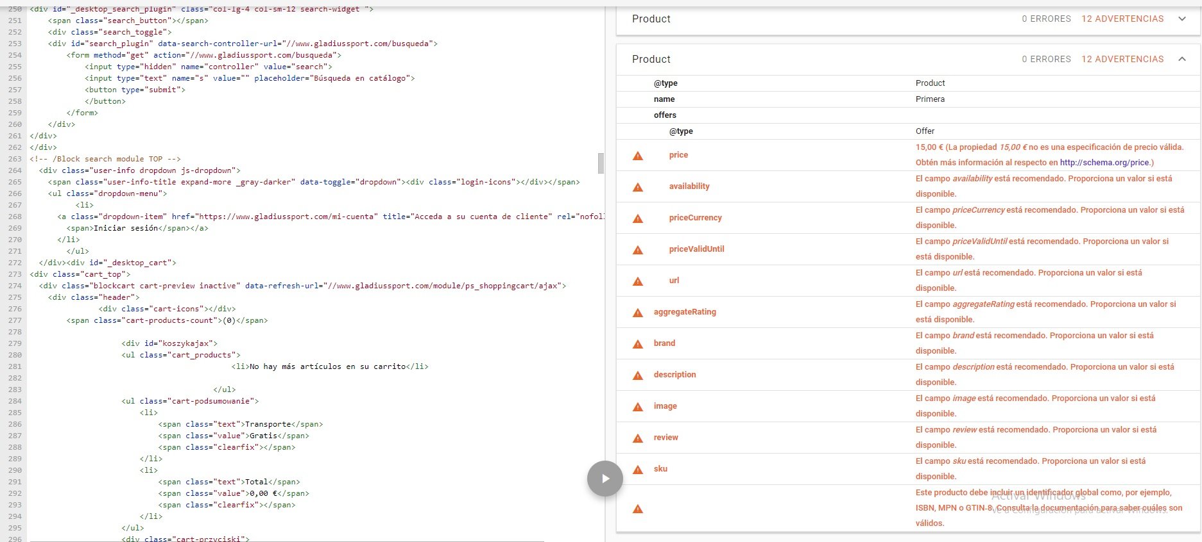
Task: Click the name property row Primera
Action: click(930, 99)
